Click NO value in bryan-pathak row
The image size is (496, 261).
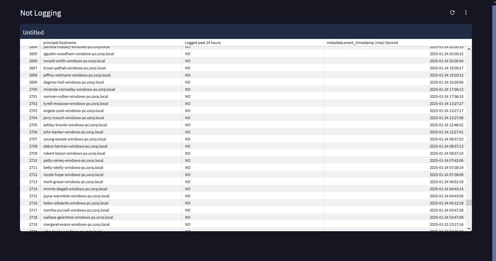pos(187,68)
